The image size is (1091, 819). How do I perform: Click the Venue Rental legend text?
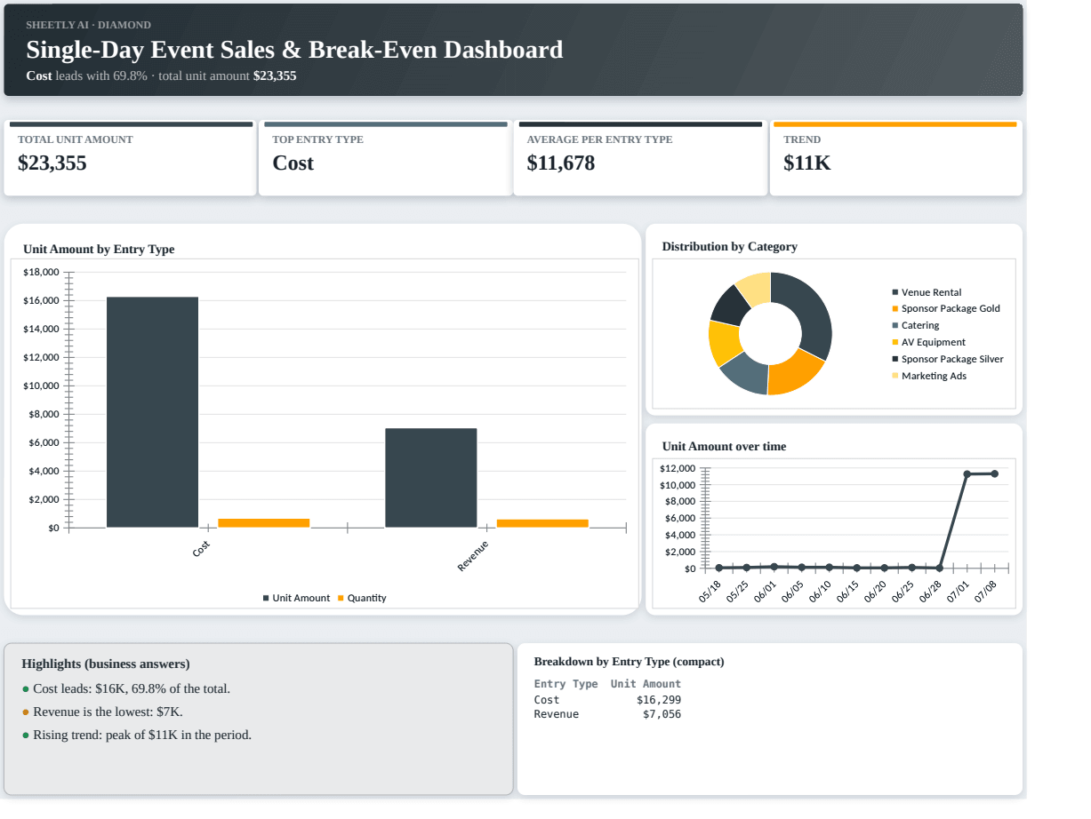[931, 292]
